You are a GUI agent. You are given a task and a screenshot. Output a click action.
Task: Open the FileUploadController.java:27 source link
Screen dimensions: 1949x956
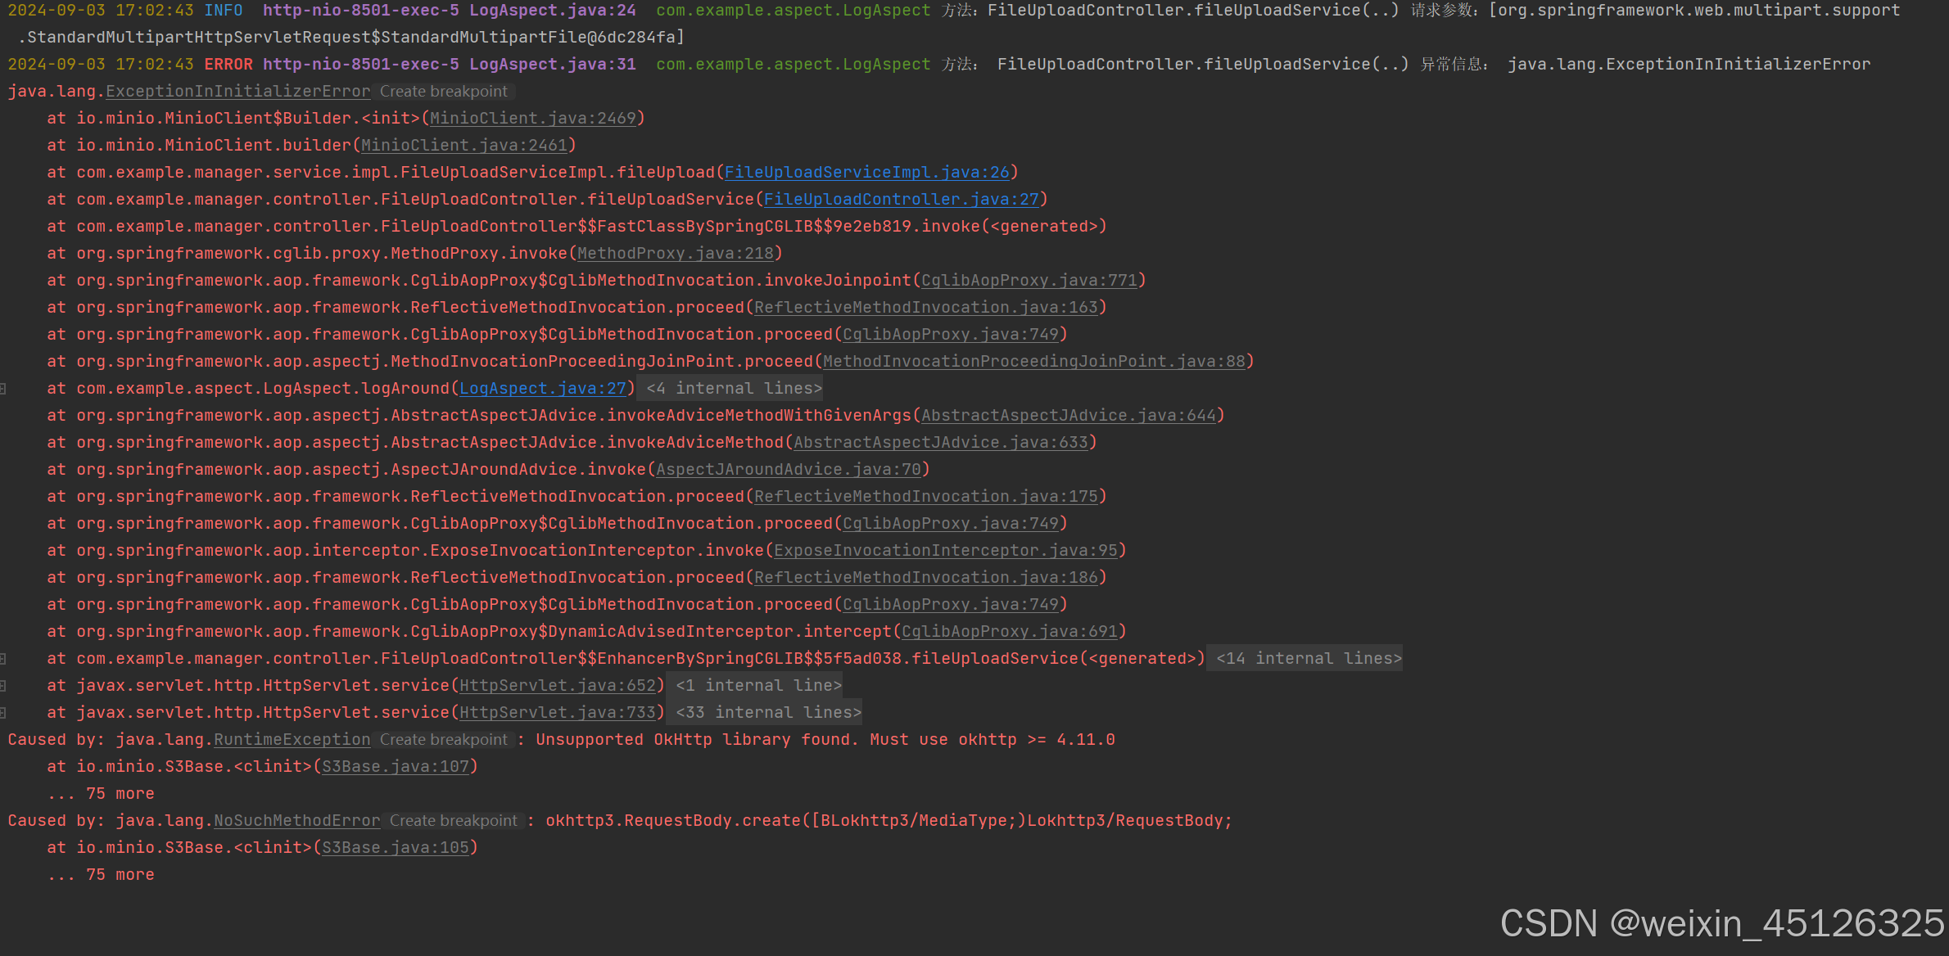tap(901, 199)
